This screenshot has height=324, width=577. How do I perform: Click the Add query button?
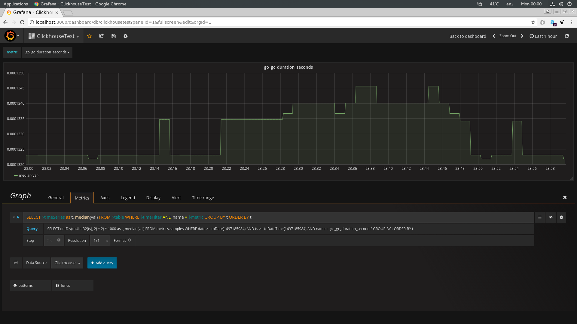pos(102,263)
